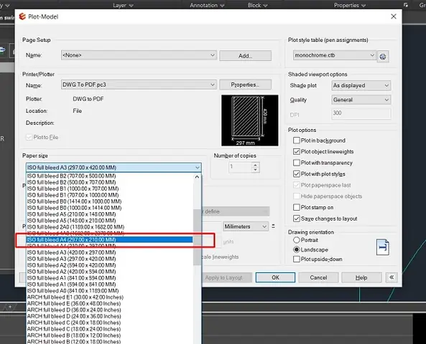The width and height of the screenshot is (426, 344).
Task: Open Milimeters units dropdown
Action: 246,226
